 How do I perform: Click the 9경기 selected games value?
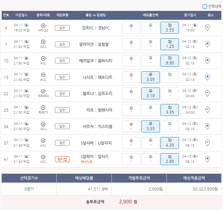click(x=29, y=189)
